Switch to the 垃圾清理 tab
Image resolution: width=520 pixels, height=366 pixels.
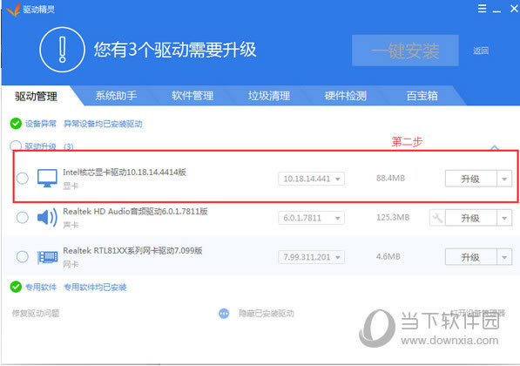click(x=269, y=96)
